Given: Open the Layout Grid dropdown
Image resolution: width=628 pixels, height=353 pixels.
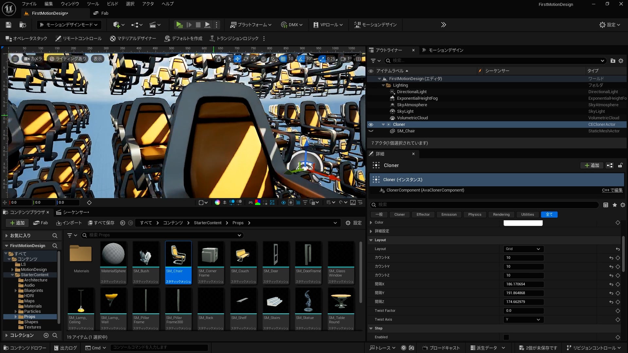Looking at the screenshot, I should click(x=523, y=249).
